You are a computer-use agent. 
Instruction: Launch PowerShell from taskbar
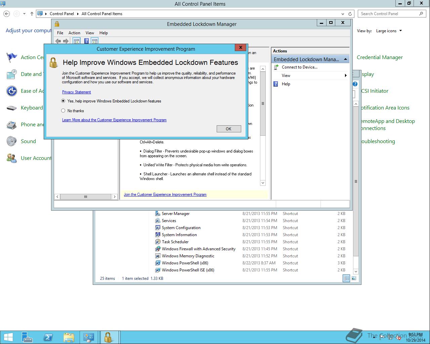click(x=48, y=337)
